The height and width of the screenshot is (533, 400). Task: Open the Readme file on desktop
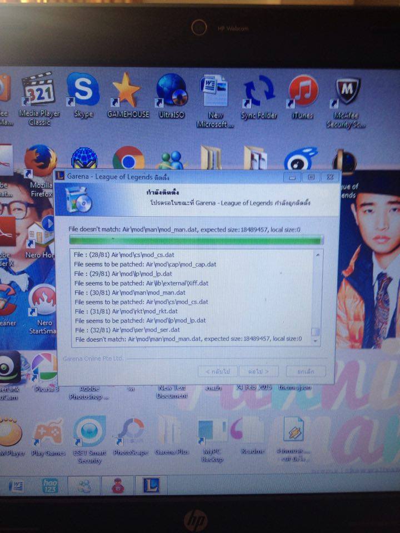tap(251, 436)
